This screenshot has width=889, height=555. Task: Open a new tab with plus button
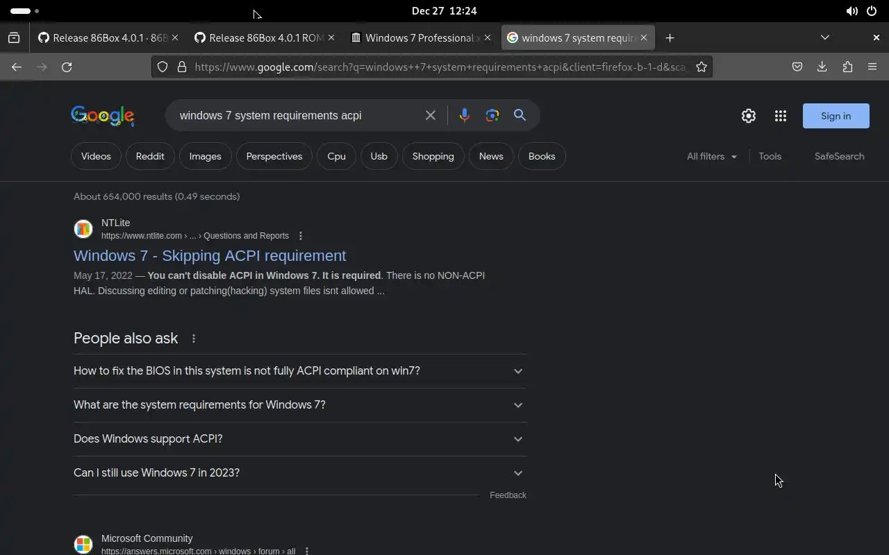(670, 37)
